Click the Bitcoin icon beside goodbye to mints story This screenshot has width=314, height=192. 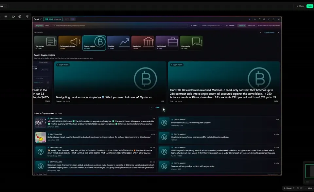(164, 166)
